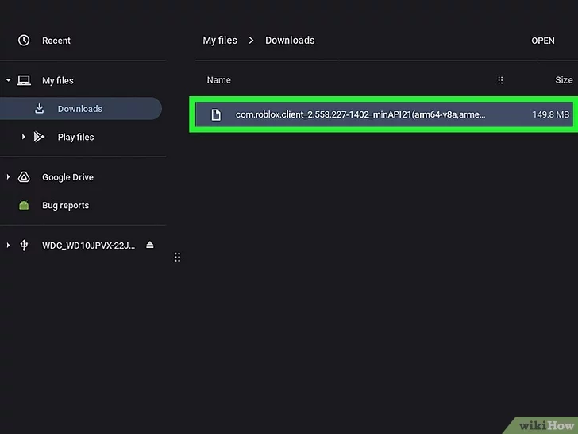578x434 pixels.
Task: Click the Downloads arrow icon
Action: [x=40, y=108]
